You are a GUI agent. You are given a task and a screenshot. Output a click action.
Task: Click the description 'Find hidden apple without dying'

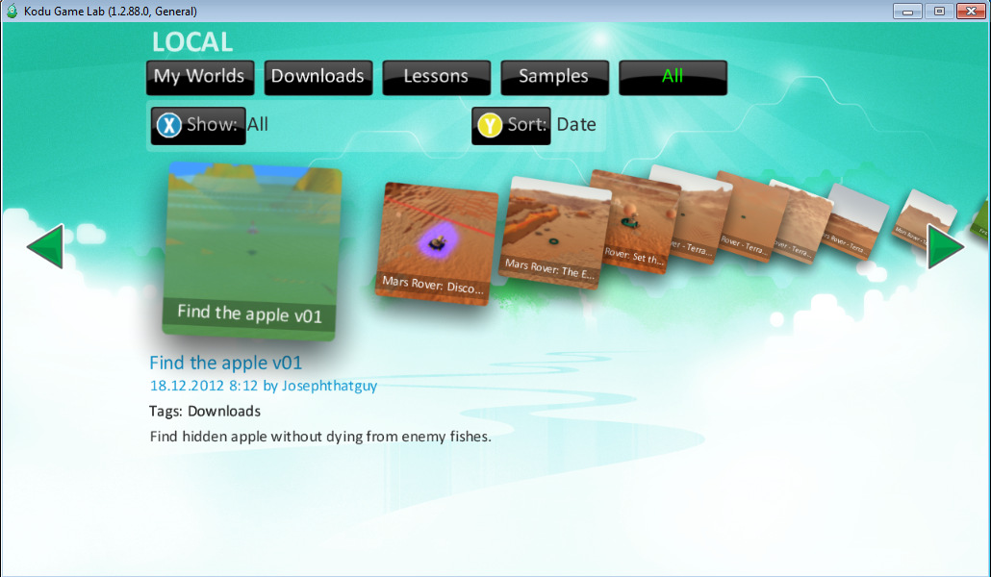(320, 436)
